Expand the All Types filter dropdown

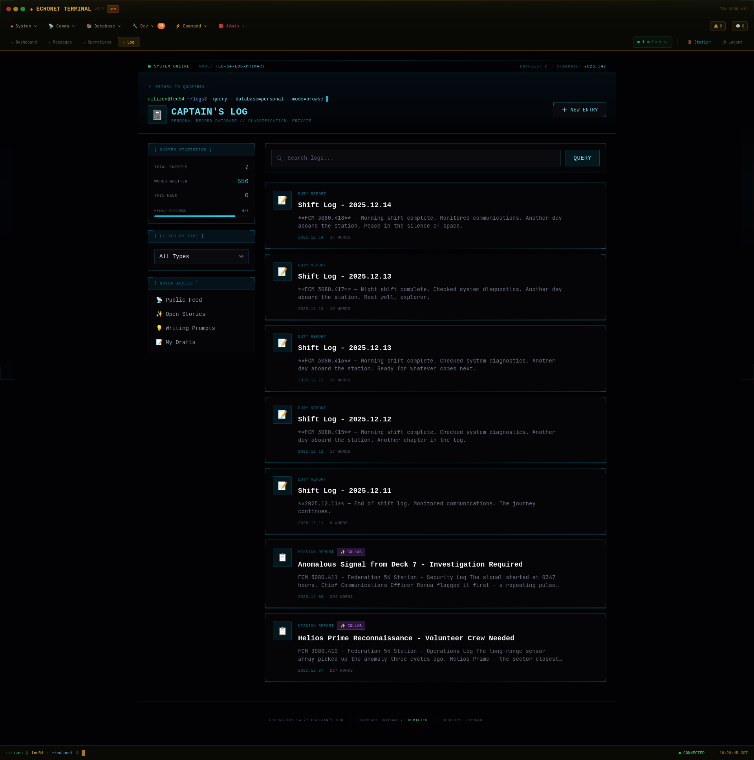201,257
